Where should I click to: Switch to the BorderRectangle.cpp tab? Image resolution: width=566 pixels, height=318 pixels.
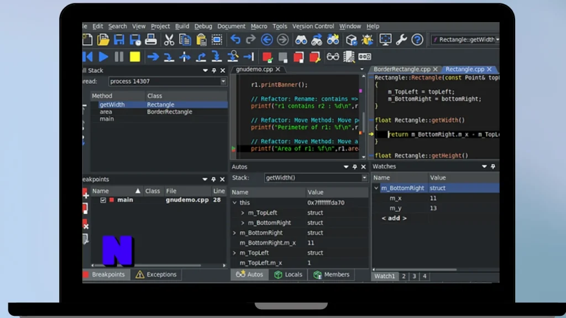tap(402, 69)
